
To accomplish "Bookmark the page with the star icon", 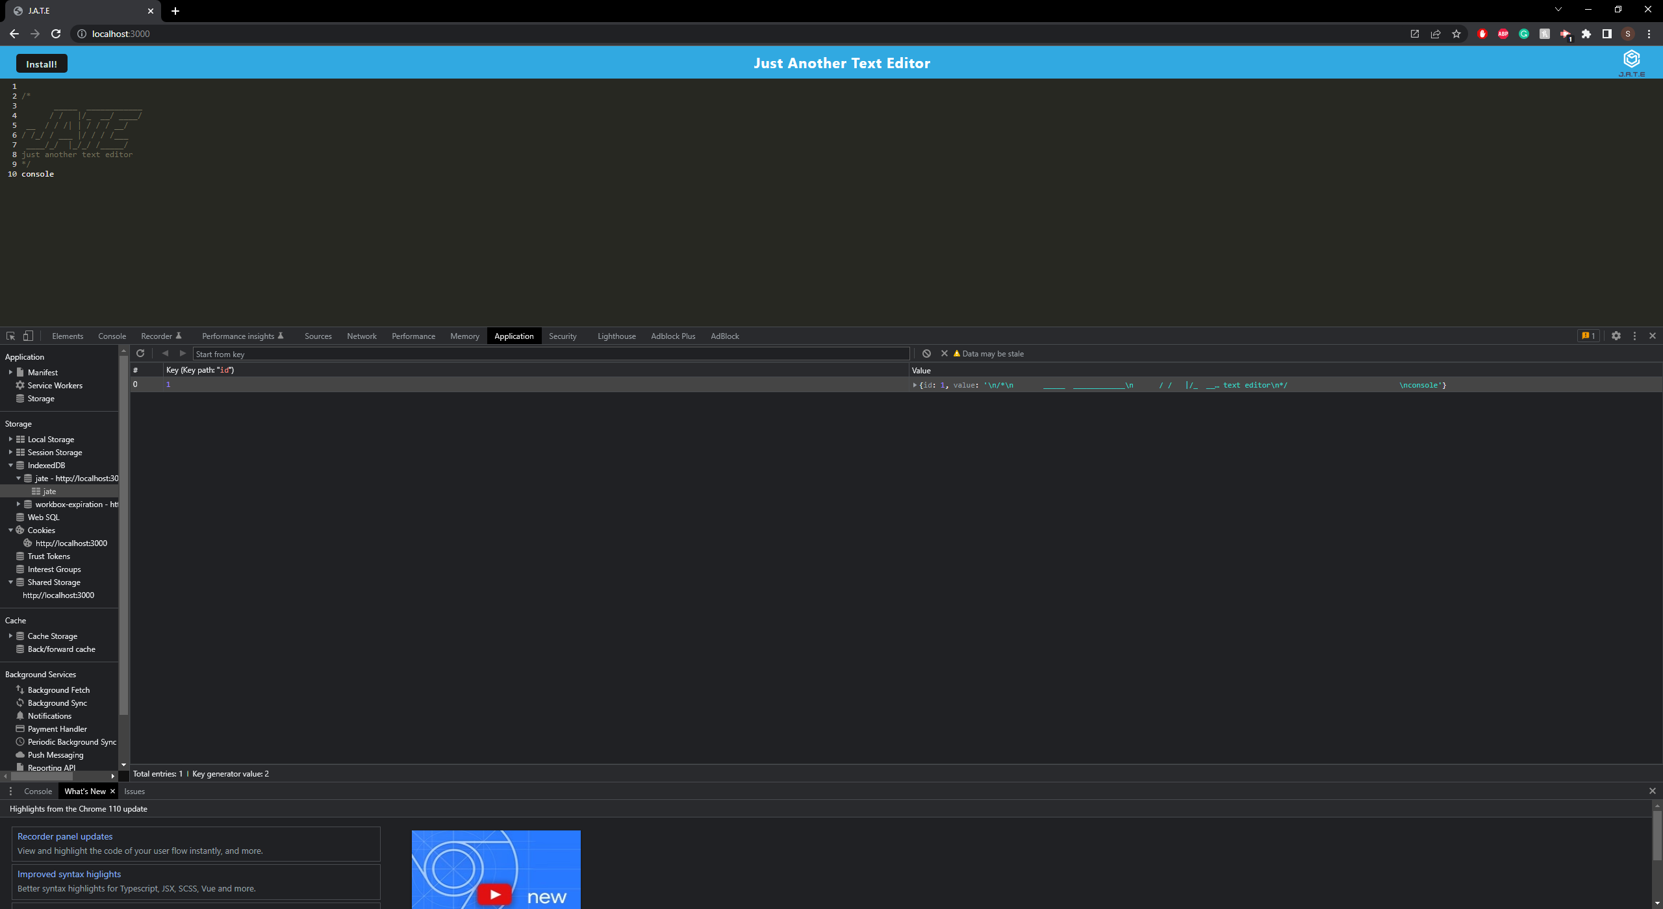I will (1456, 34).
